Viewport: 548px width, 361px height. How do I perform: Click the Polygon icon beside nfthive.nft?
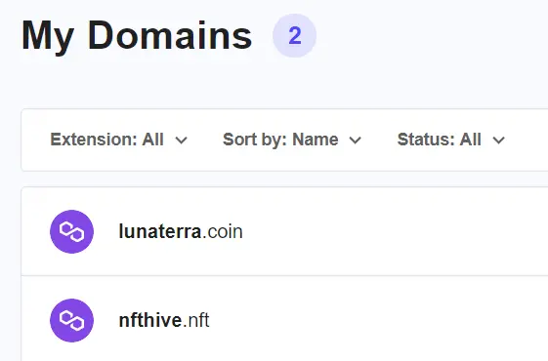pyautogui.click(x=71, y=320)
